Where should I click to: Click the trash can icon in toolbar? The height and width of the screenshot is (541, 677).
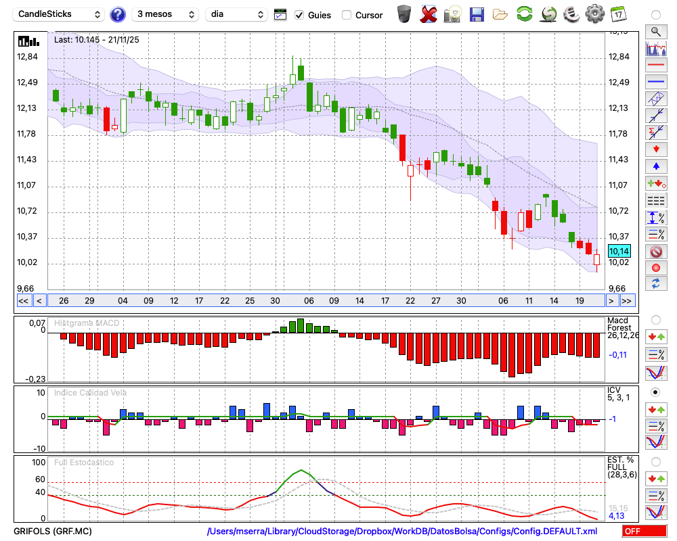[x=404, y=14]
